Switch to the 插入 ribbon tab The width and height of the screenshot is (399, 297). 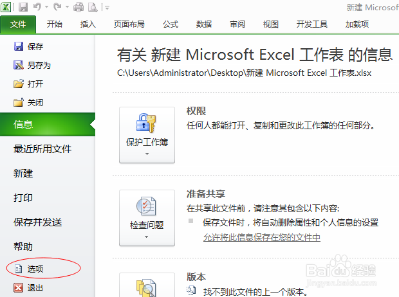(88, 24)
